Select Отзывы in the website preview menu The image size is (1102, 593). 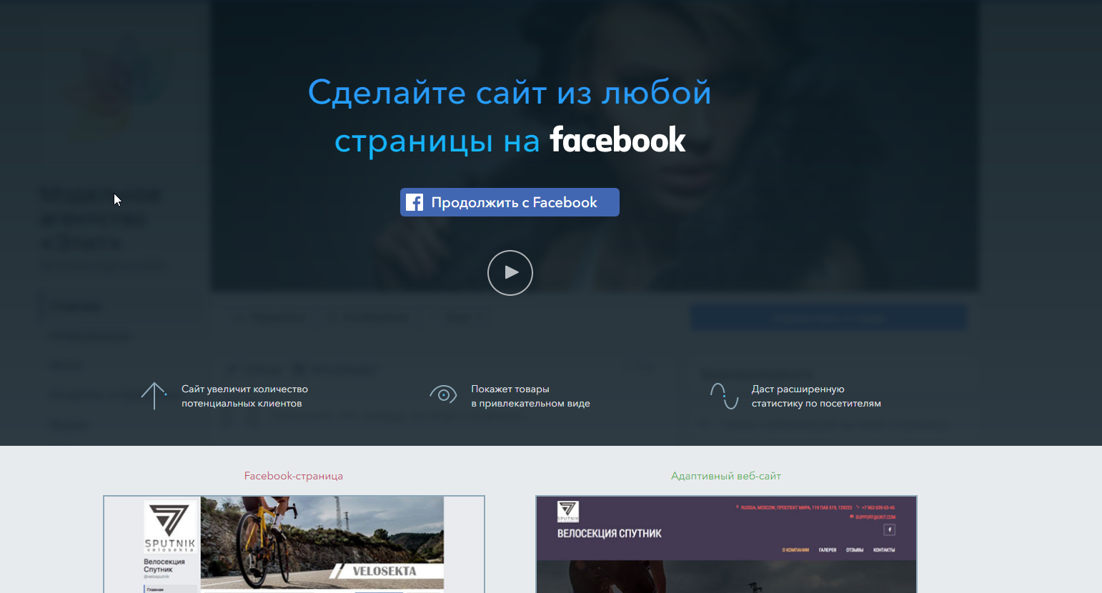[x=855, y=550]
